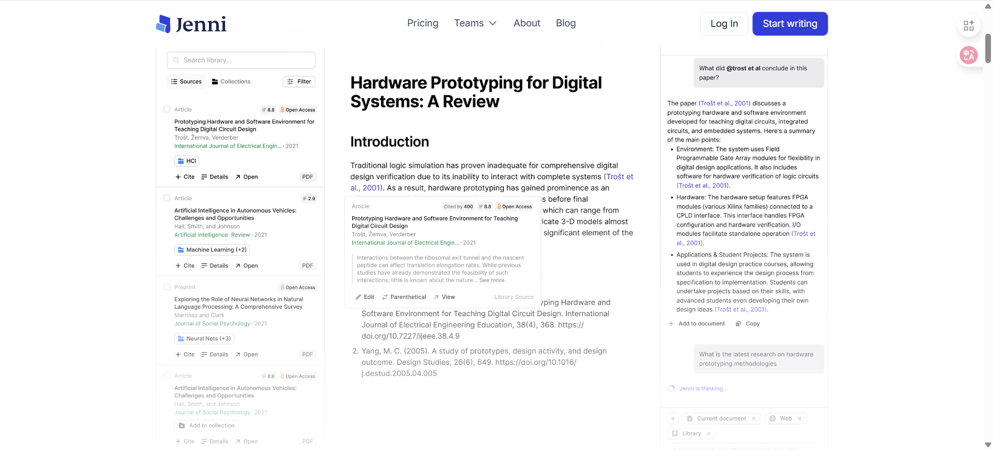
Task: Click Add to document plus icon
Action: pos(671,324)
